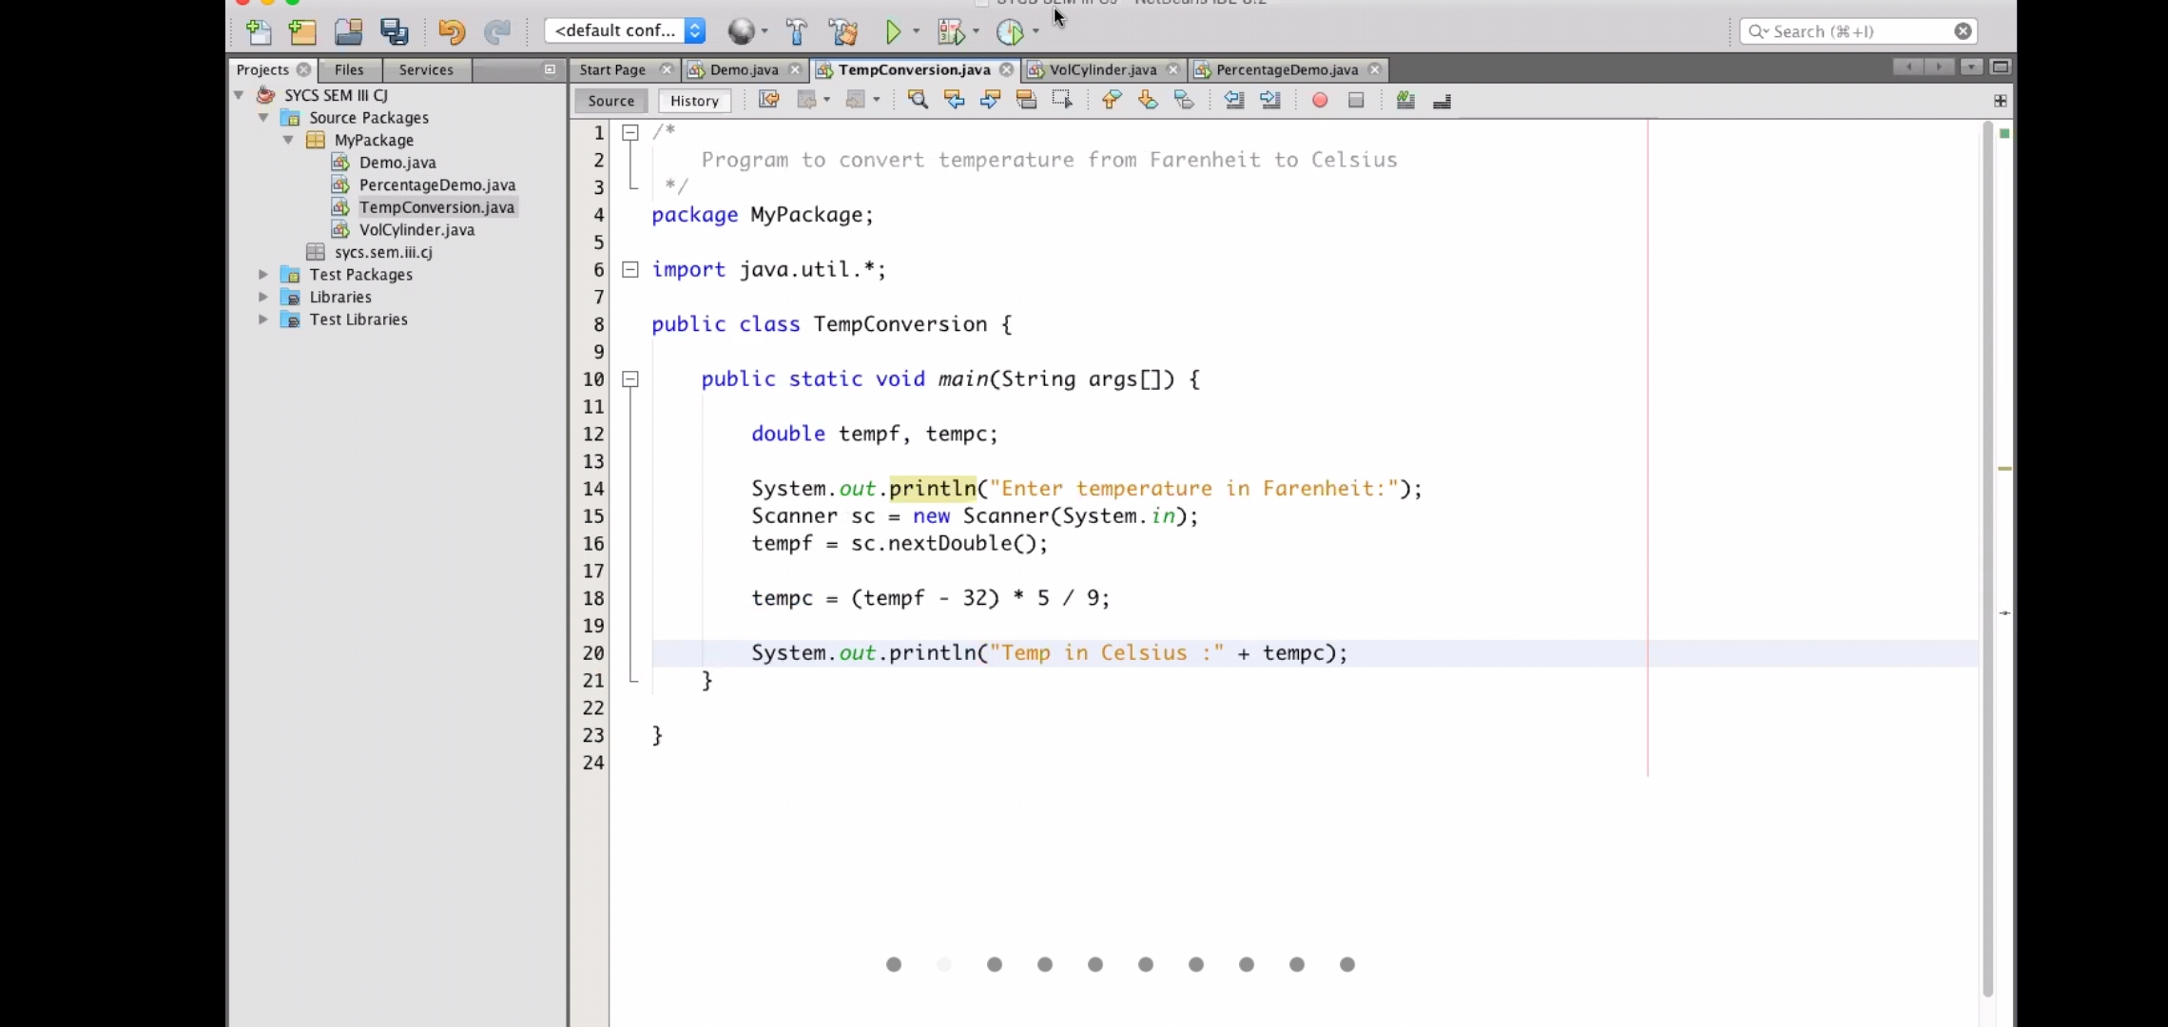Click the Search input field
This screenshot has height=1027, width=2168.
point(1854,31)
